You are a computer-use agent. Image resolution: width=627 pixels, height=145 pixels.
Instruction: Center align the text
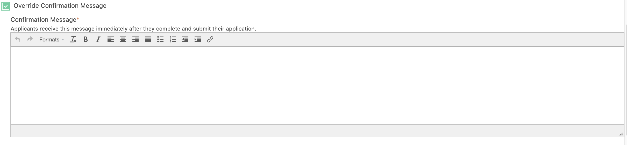tap(123, 39)
